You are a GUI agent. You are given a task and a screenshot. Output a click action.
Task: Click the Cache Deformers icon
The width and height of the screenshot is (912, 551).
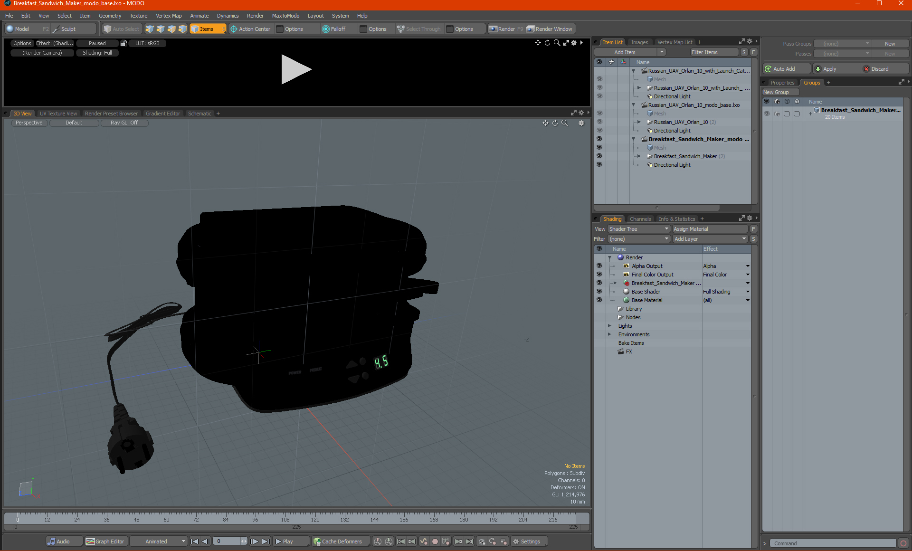click(317, 541)
